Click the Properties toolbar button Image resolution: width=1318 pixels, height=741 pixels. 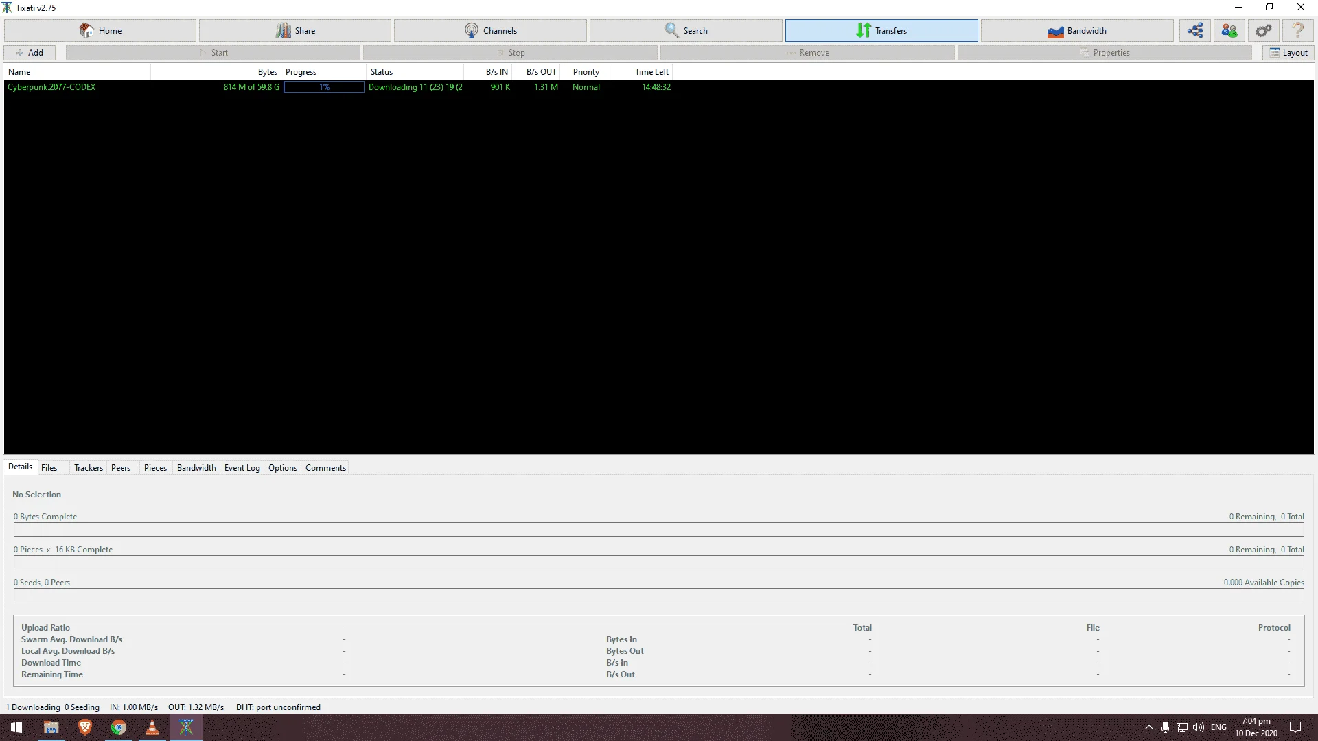pos(1105,53)
